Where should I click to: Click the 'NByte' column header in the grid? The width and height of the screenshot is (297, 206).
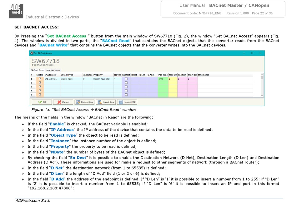[x=118, y=75]
